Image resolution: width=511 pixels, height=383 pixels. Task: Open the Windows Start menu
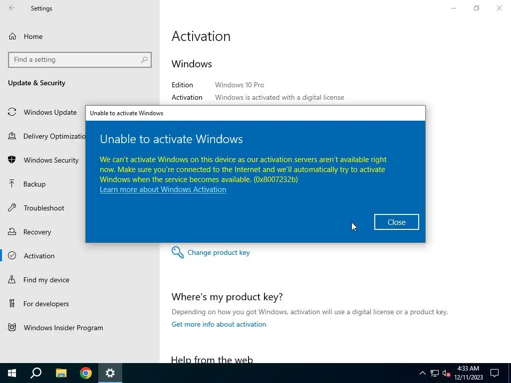[12, 373]
